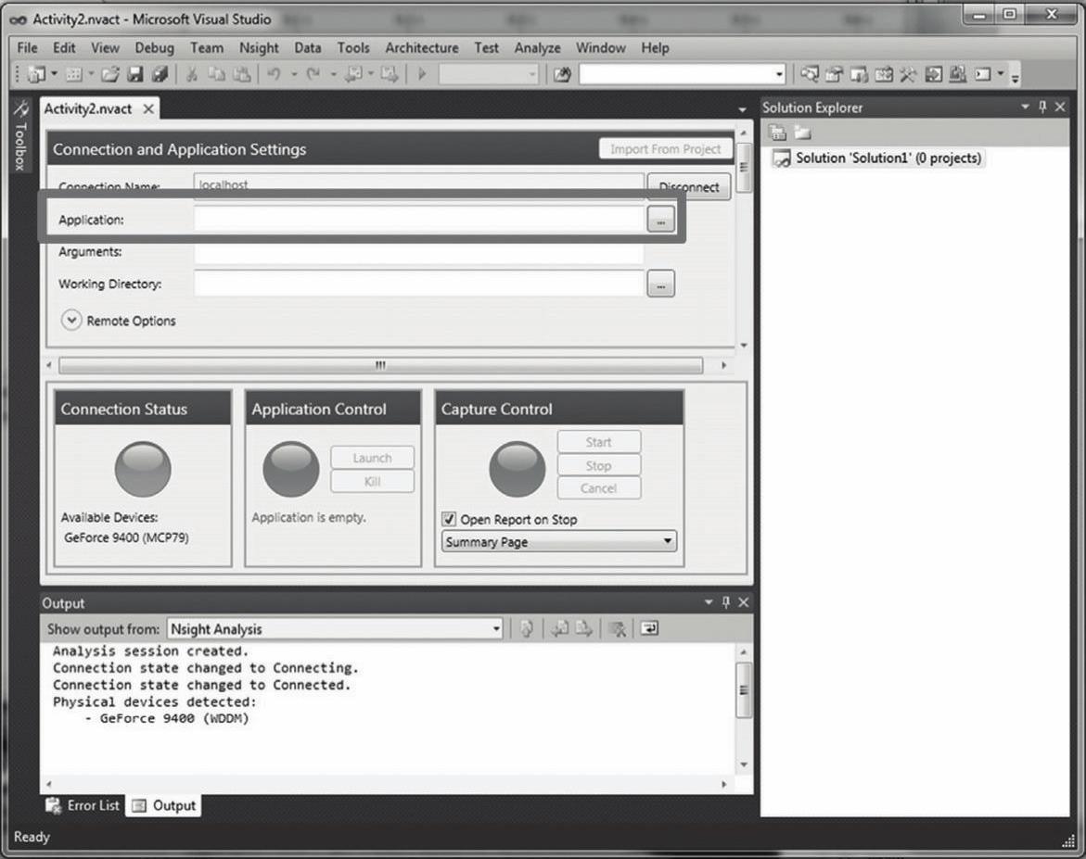Screen dimensions: 1086x859
Task: Browse for the Application executable path
Action: point(660,221)
